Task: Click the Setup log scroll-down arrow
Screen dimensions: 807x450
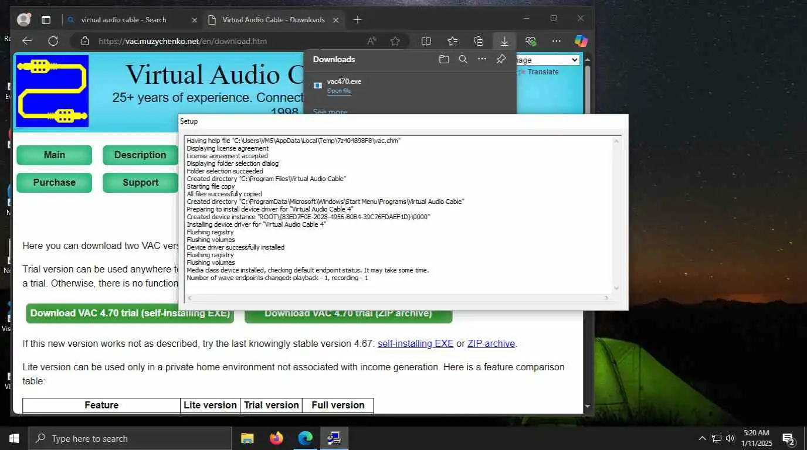Action: pos(616,288)
